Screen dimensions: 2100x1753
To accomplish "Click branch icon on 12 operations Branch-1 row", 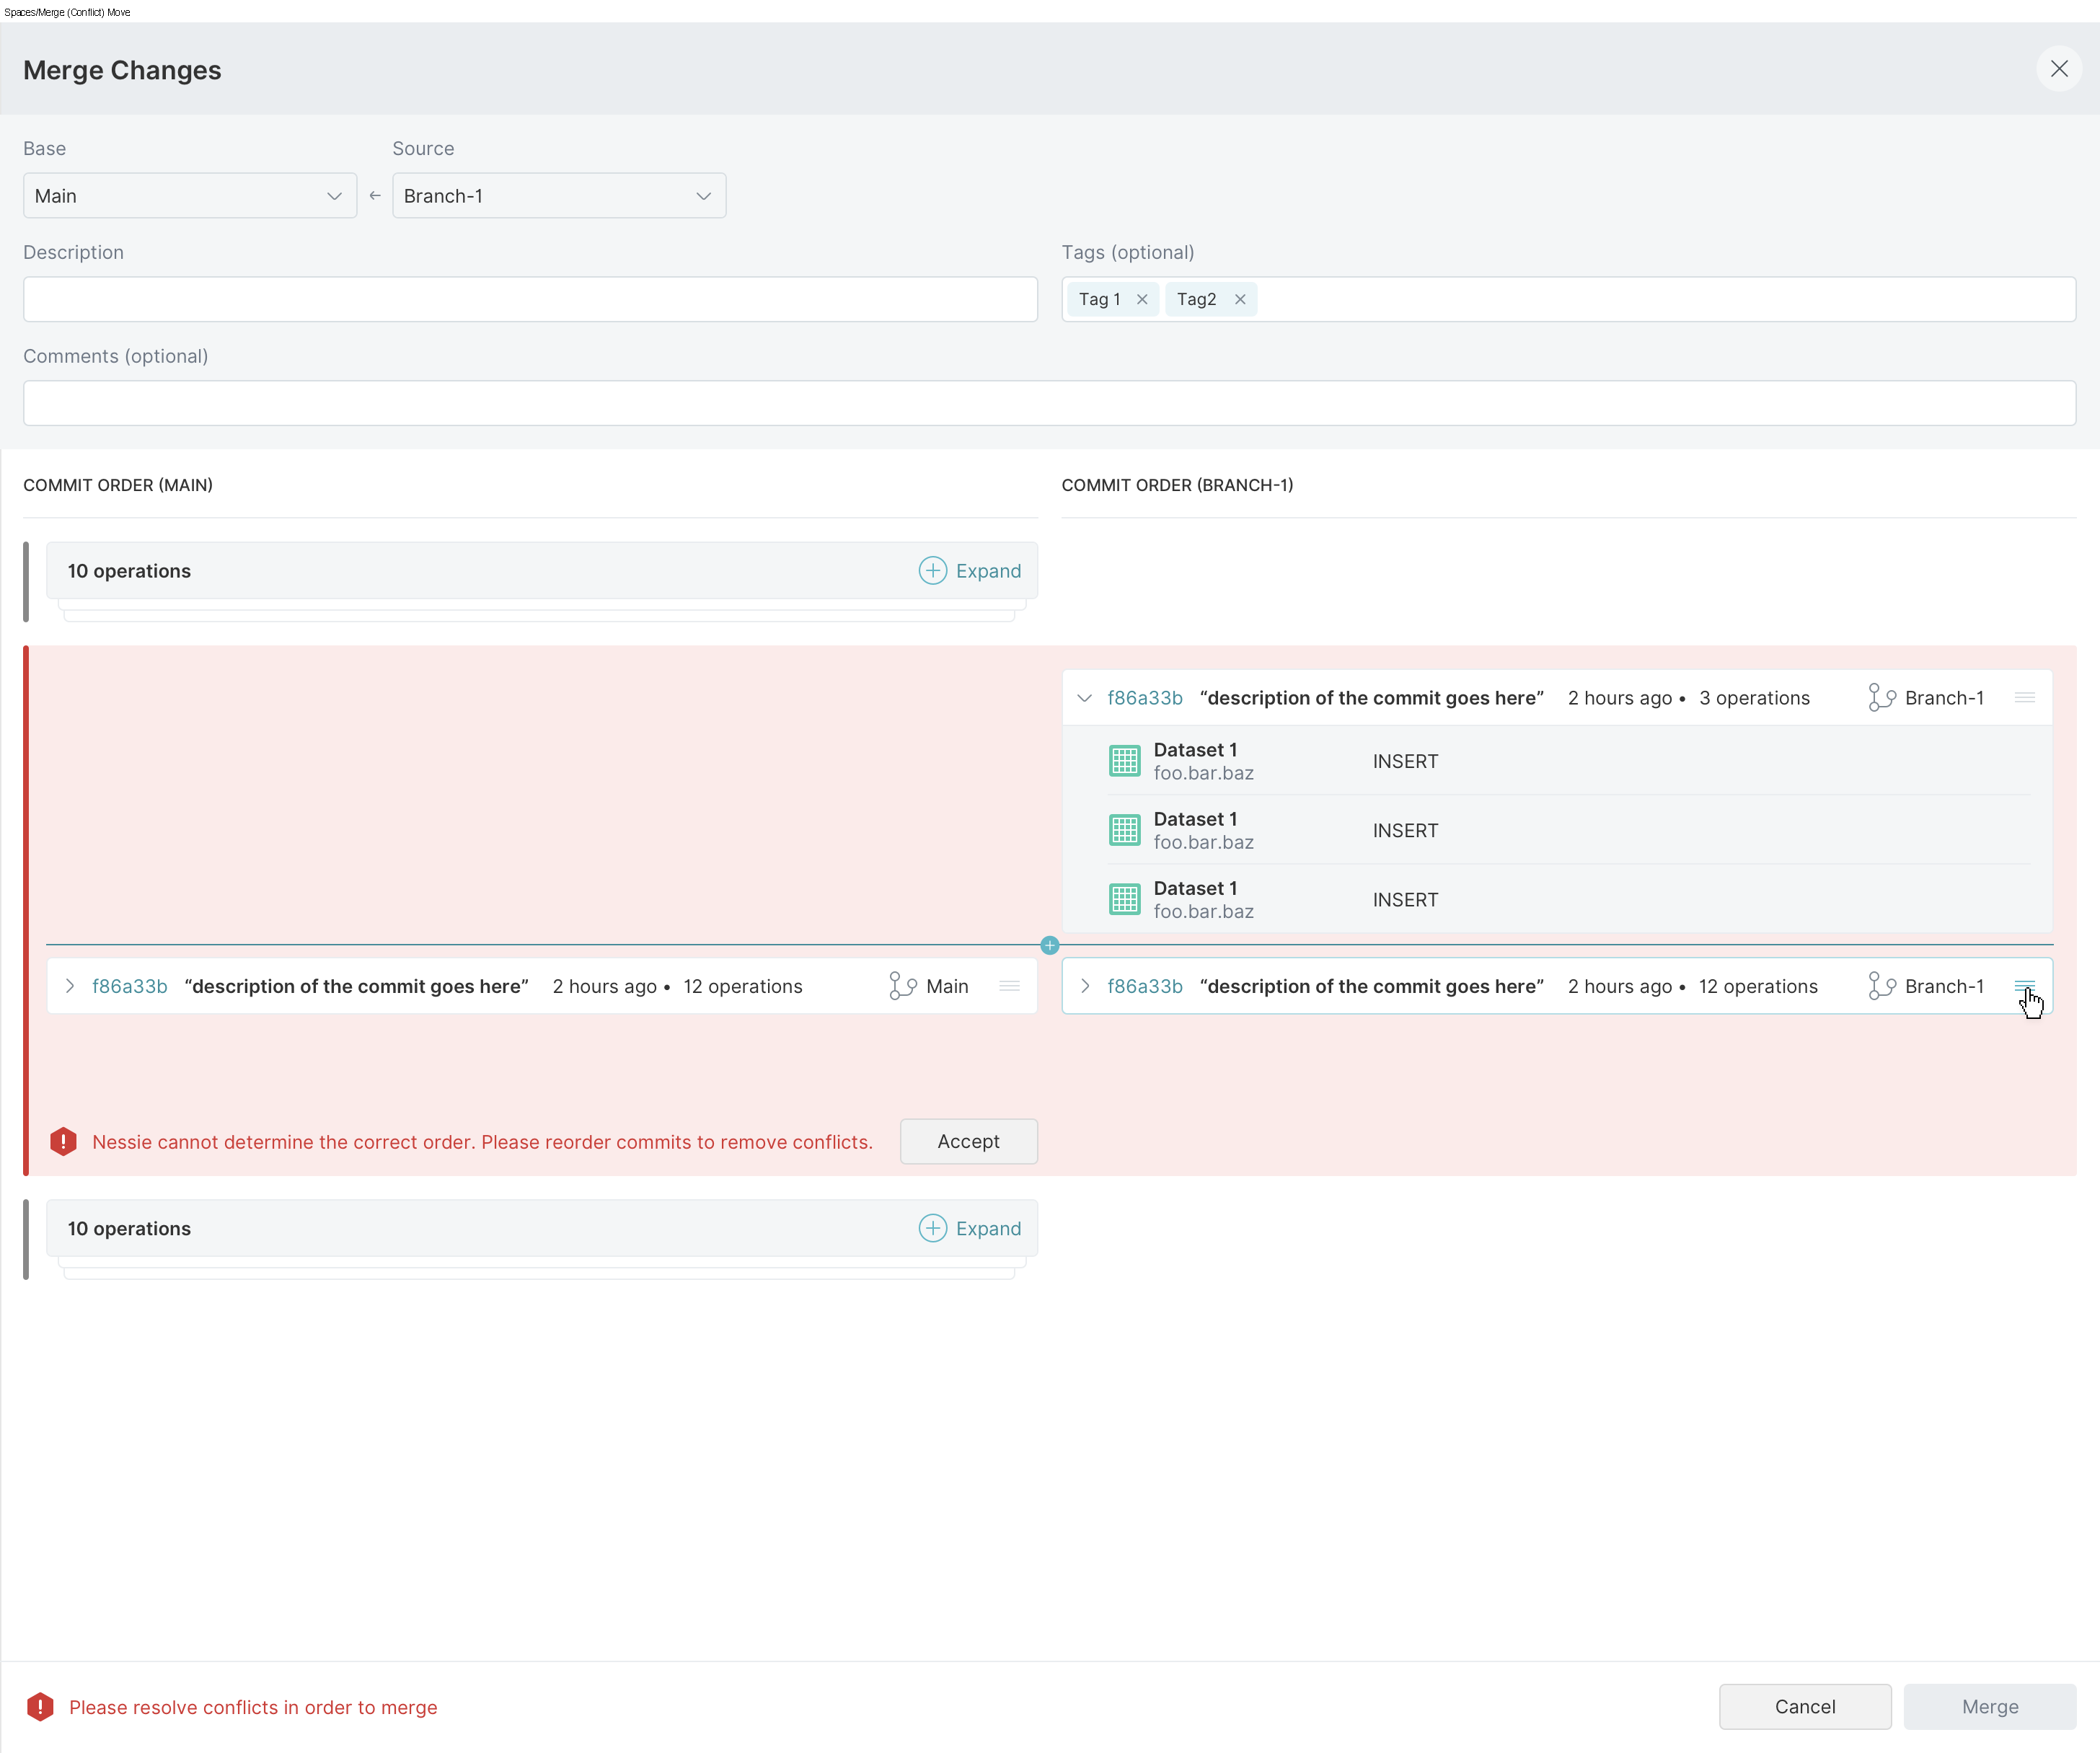I will (x=1881, y=986).
